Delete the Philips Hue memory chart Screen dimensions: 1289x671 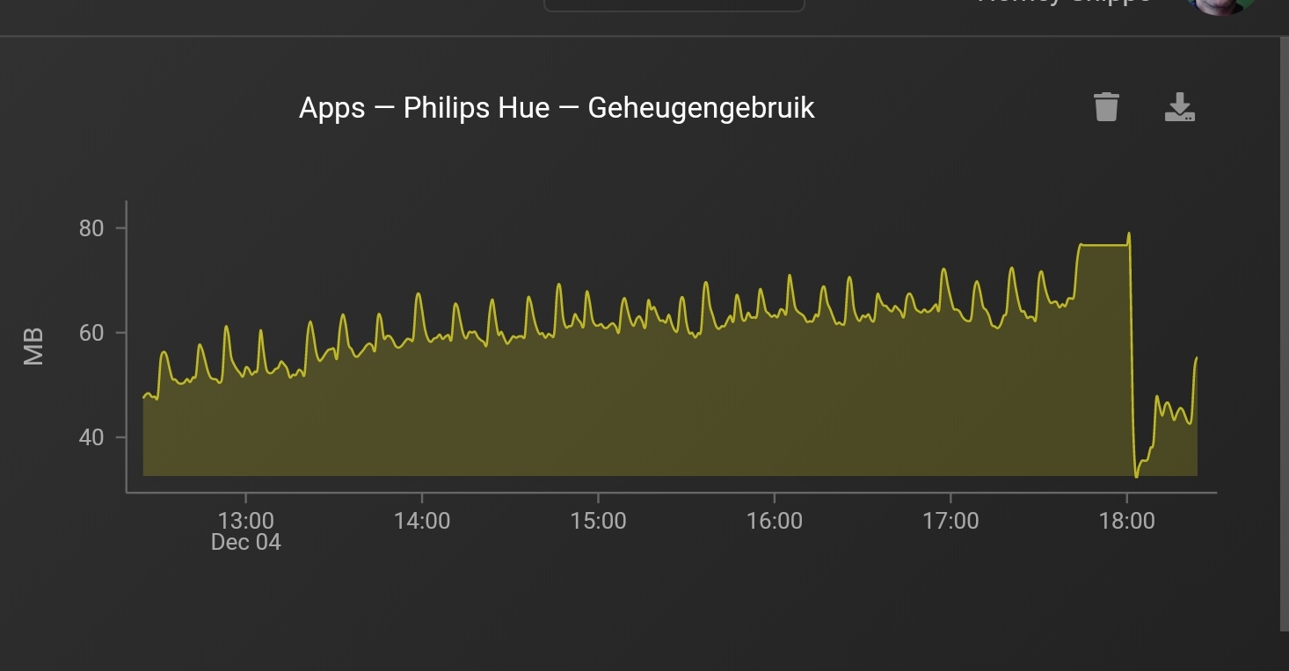click(1106, 107)
